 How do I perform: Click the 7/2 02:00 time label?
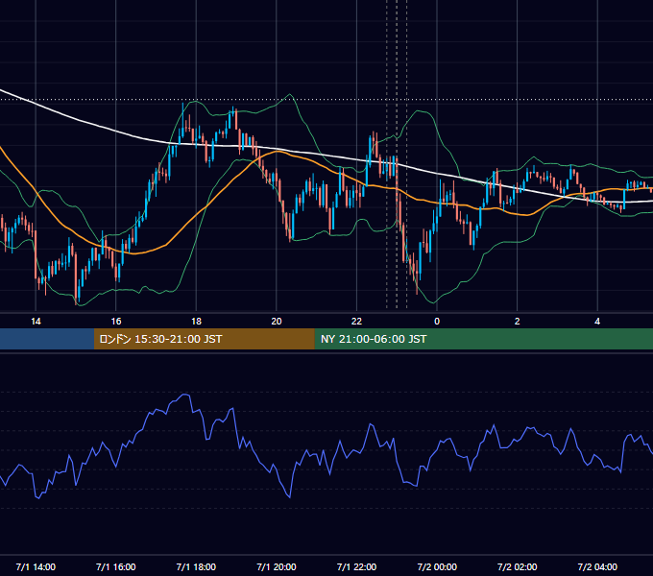click(x=518, y=566)
